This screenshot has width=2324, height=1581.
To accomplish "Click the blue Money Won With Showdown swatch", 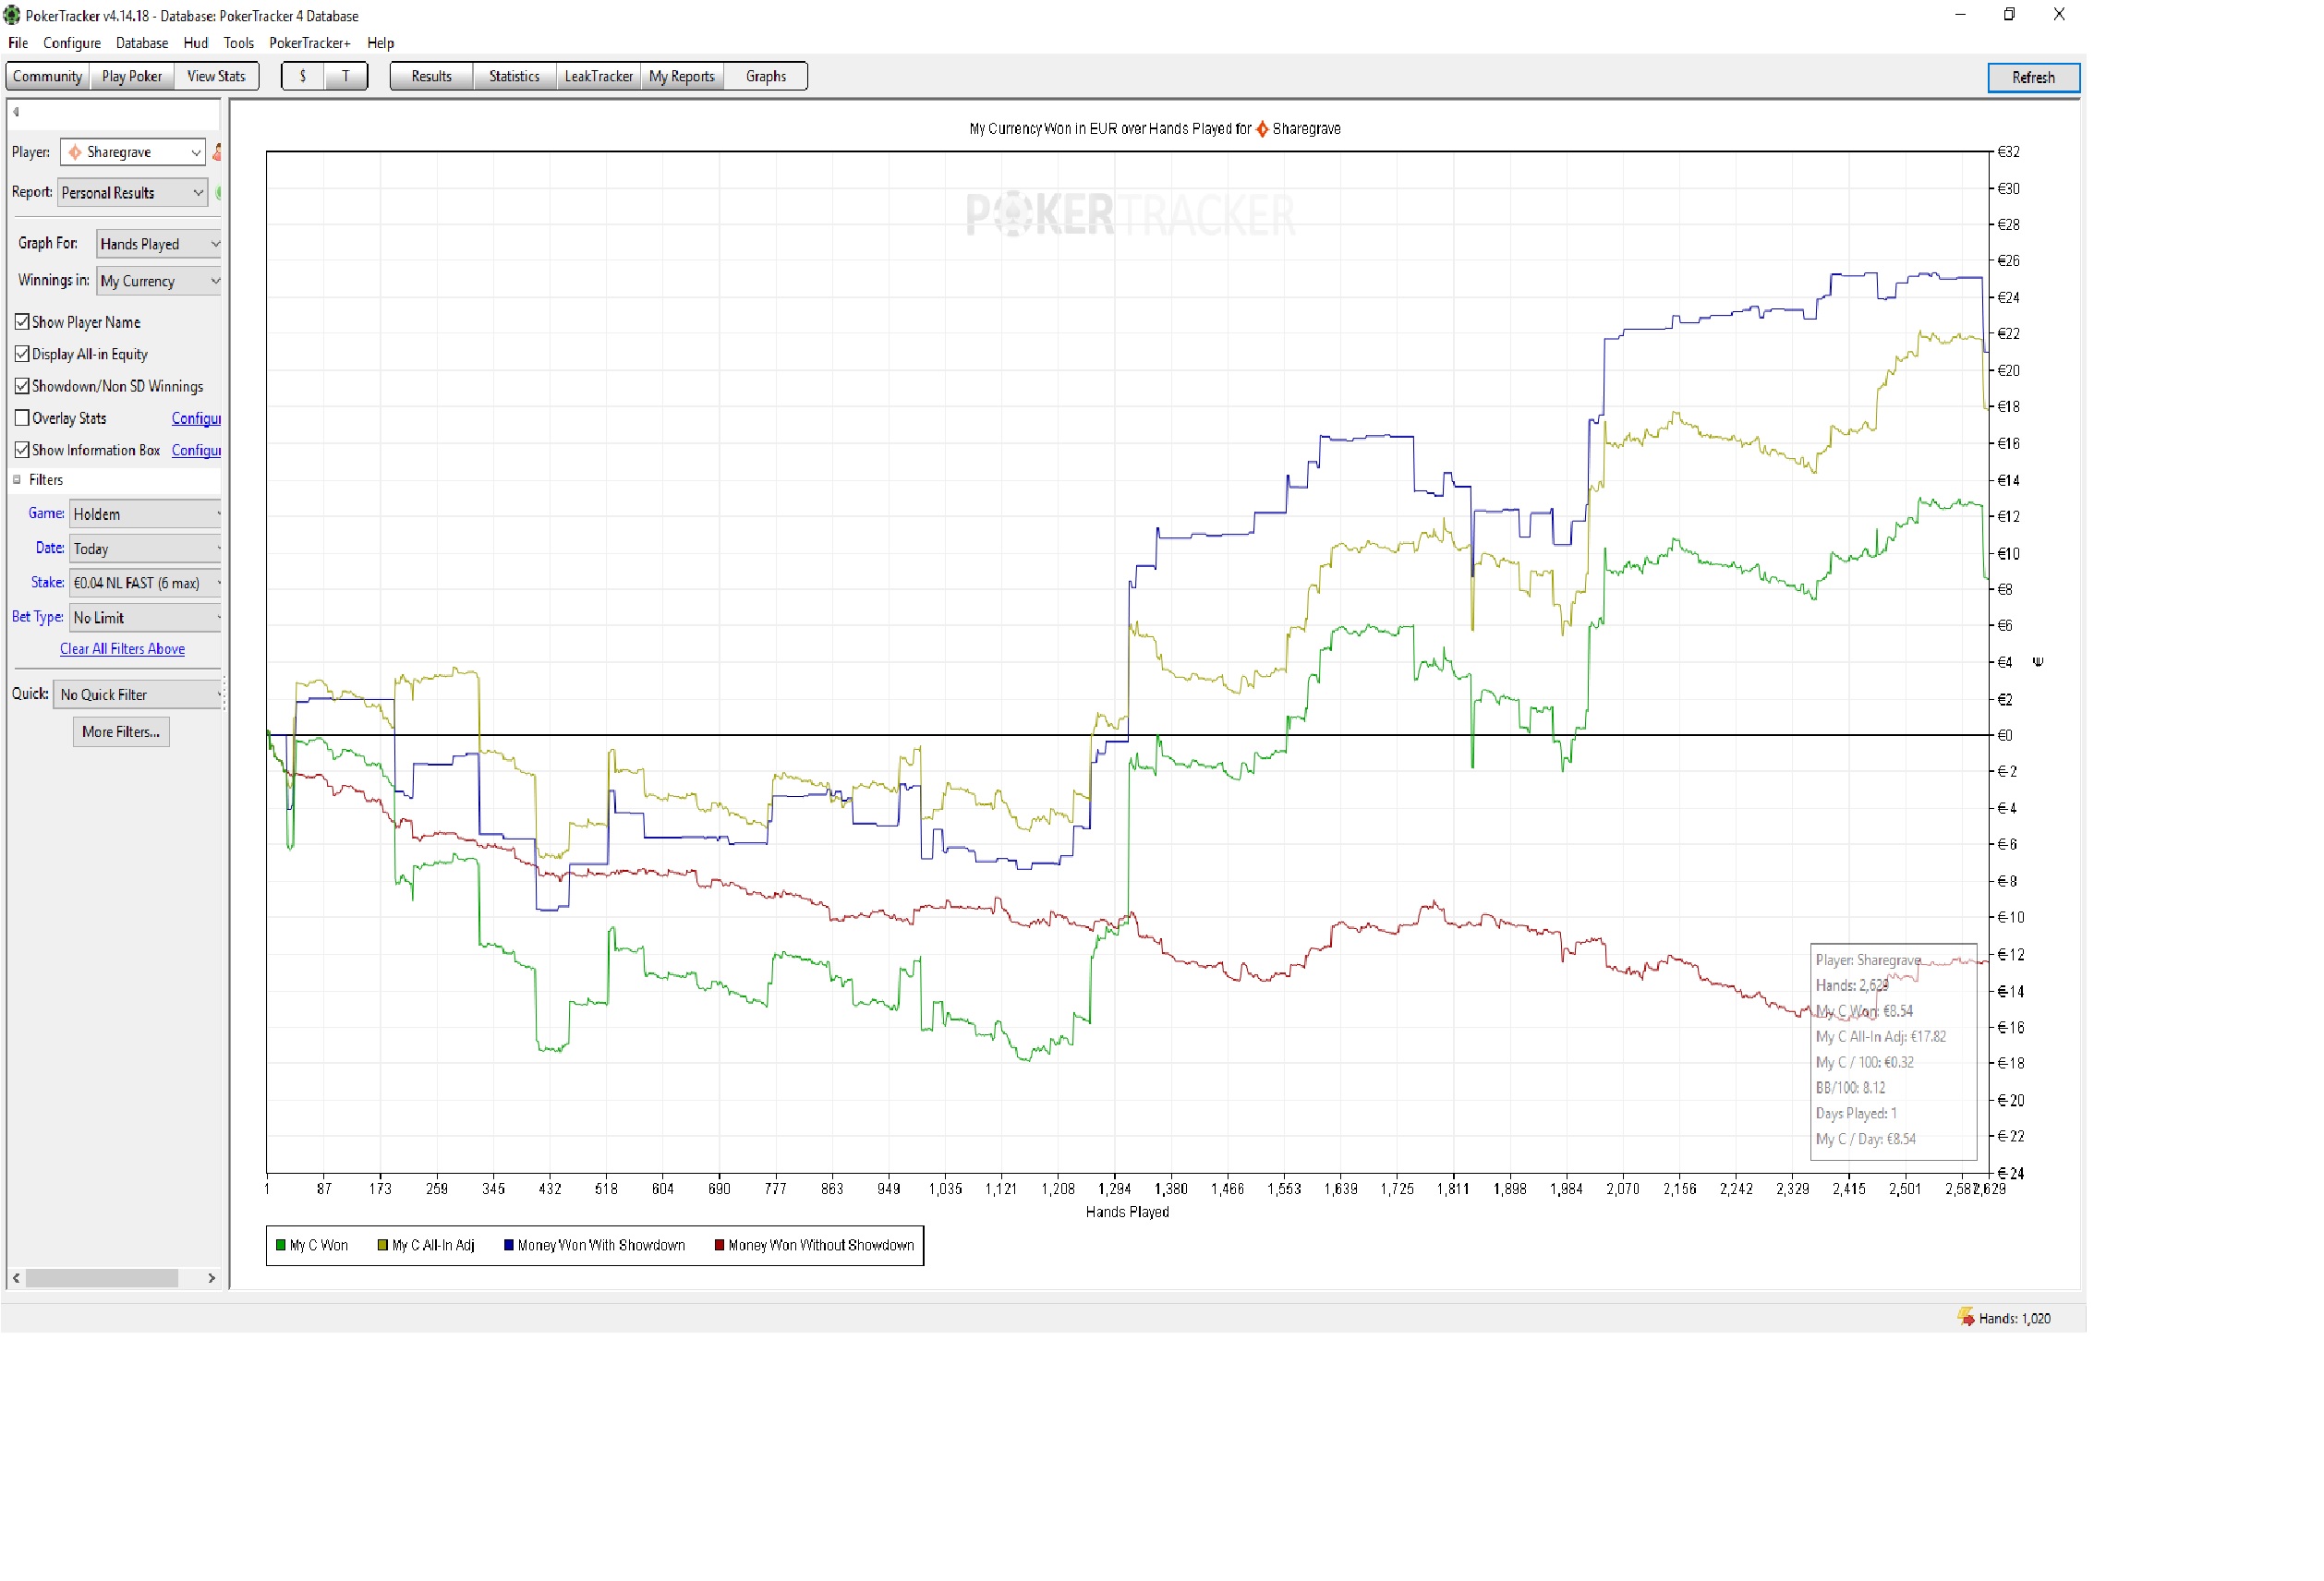I will (x=509, y=1245).
